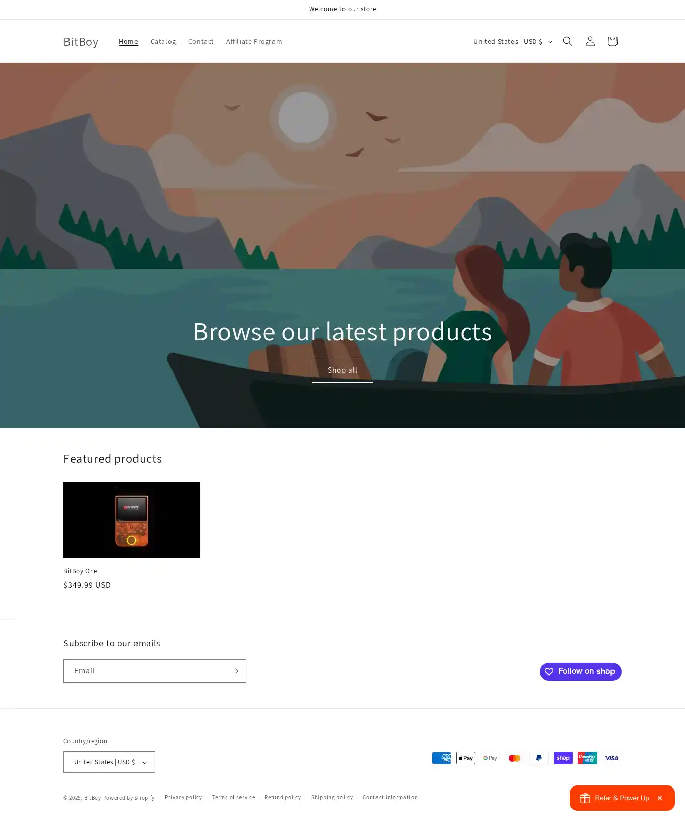
Task: Go to the Contact page
Action: [200, 41]
